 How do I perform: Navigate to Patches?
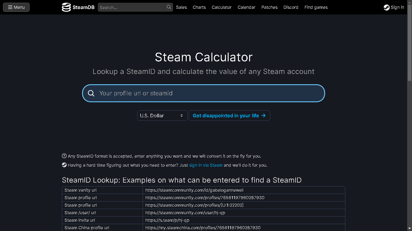click(269, 7)
